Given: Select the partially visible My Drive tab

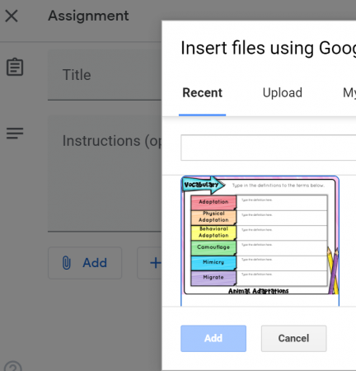Looking at the screenshot, I should [x=349, y=92].
